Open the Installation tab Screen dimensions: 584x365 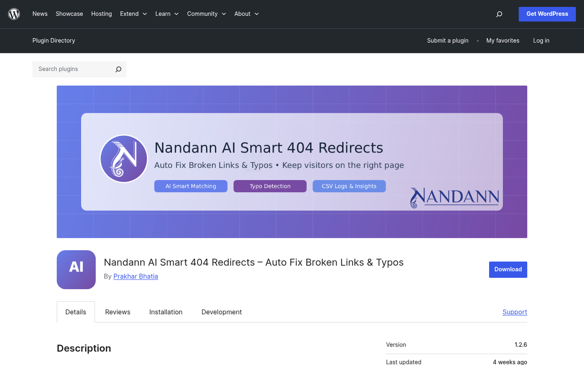click(x=165, y=312)
